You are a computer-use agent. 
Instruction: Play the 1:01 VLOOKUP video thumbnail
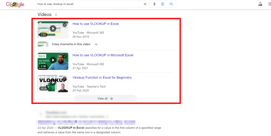(53, 30)
